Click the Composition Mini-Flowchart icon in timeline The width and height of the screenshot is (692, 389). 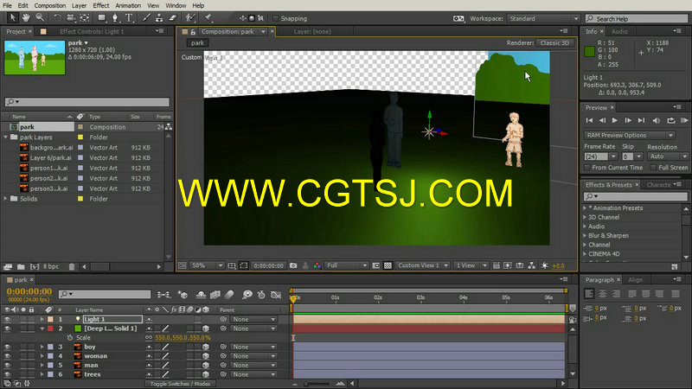point(163,295)
